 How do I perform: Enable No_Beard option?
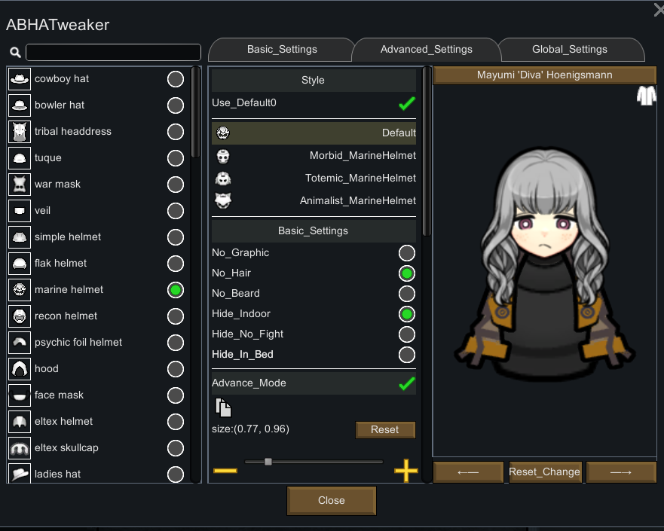pos(407,294)
